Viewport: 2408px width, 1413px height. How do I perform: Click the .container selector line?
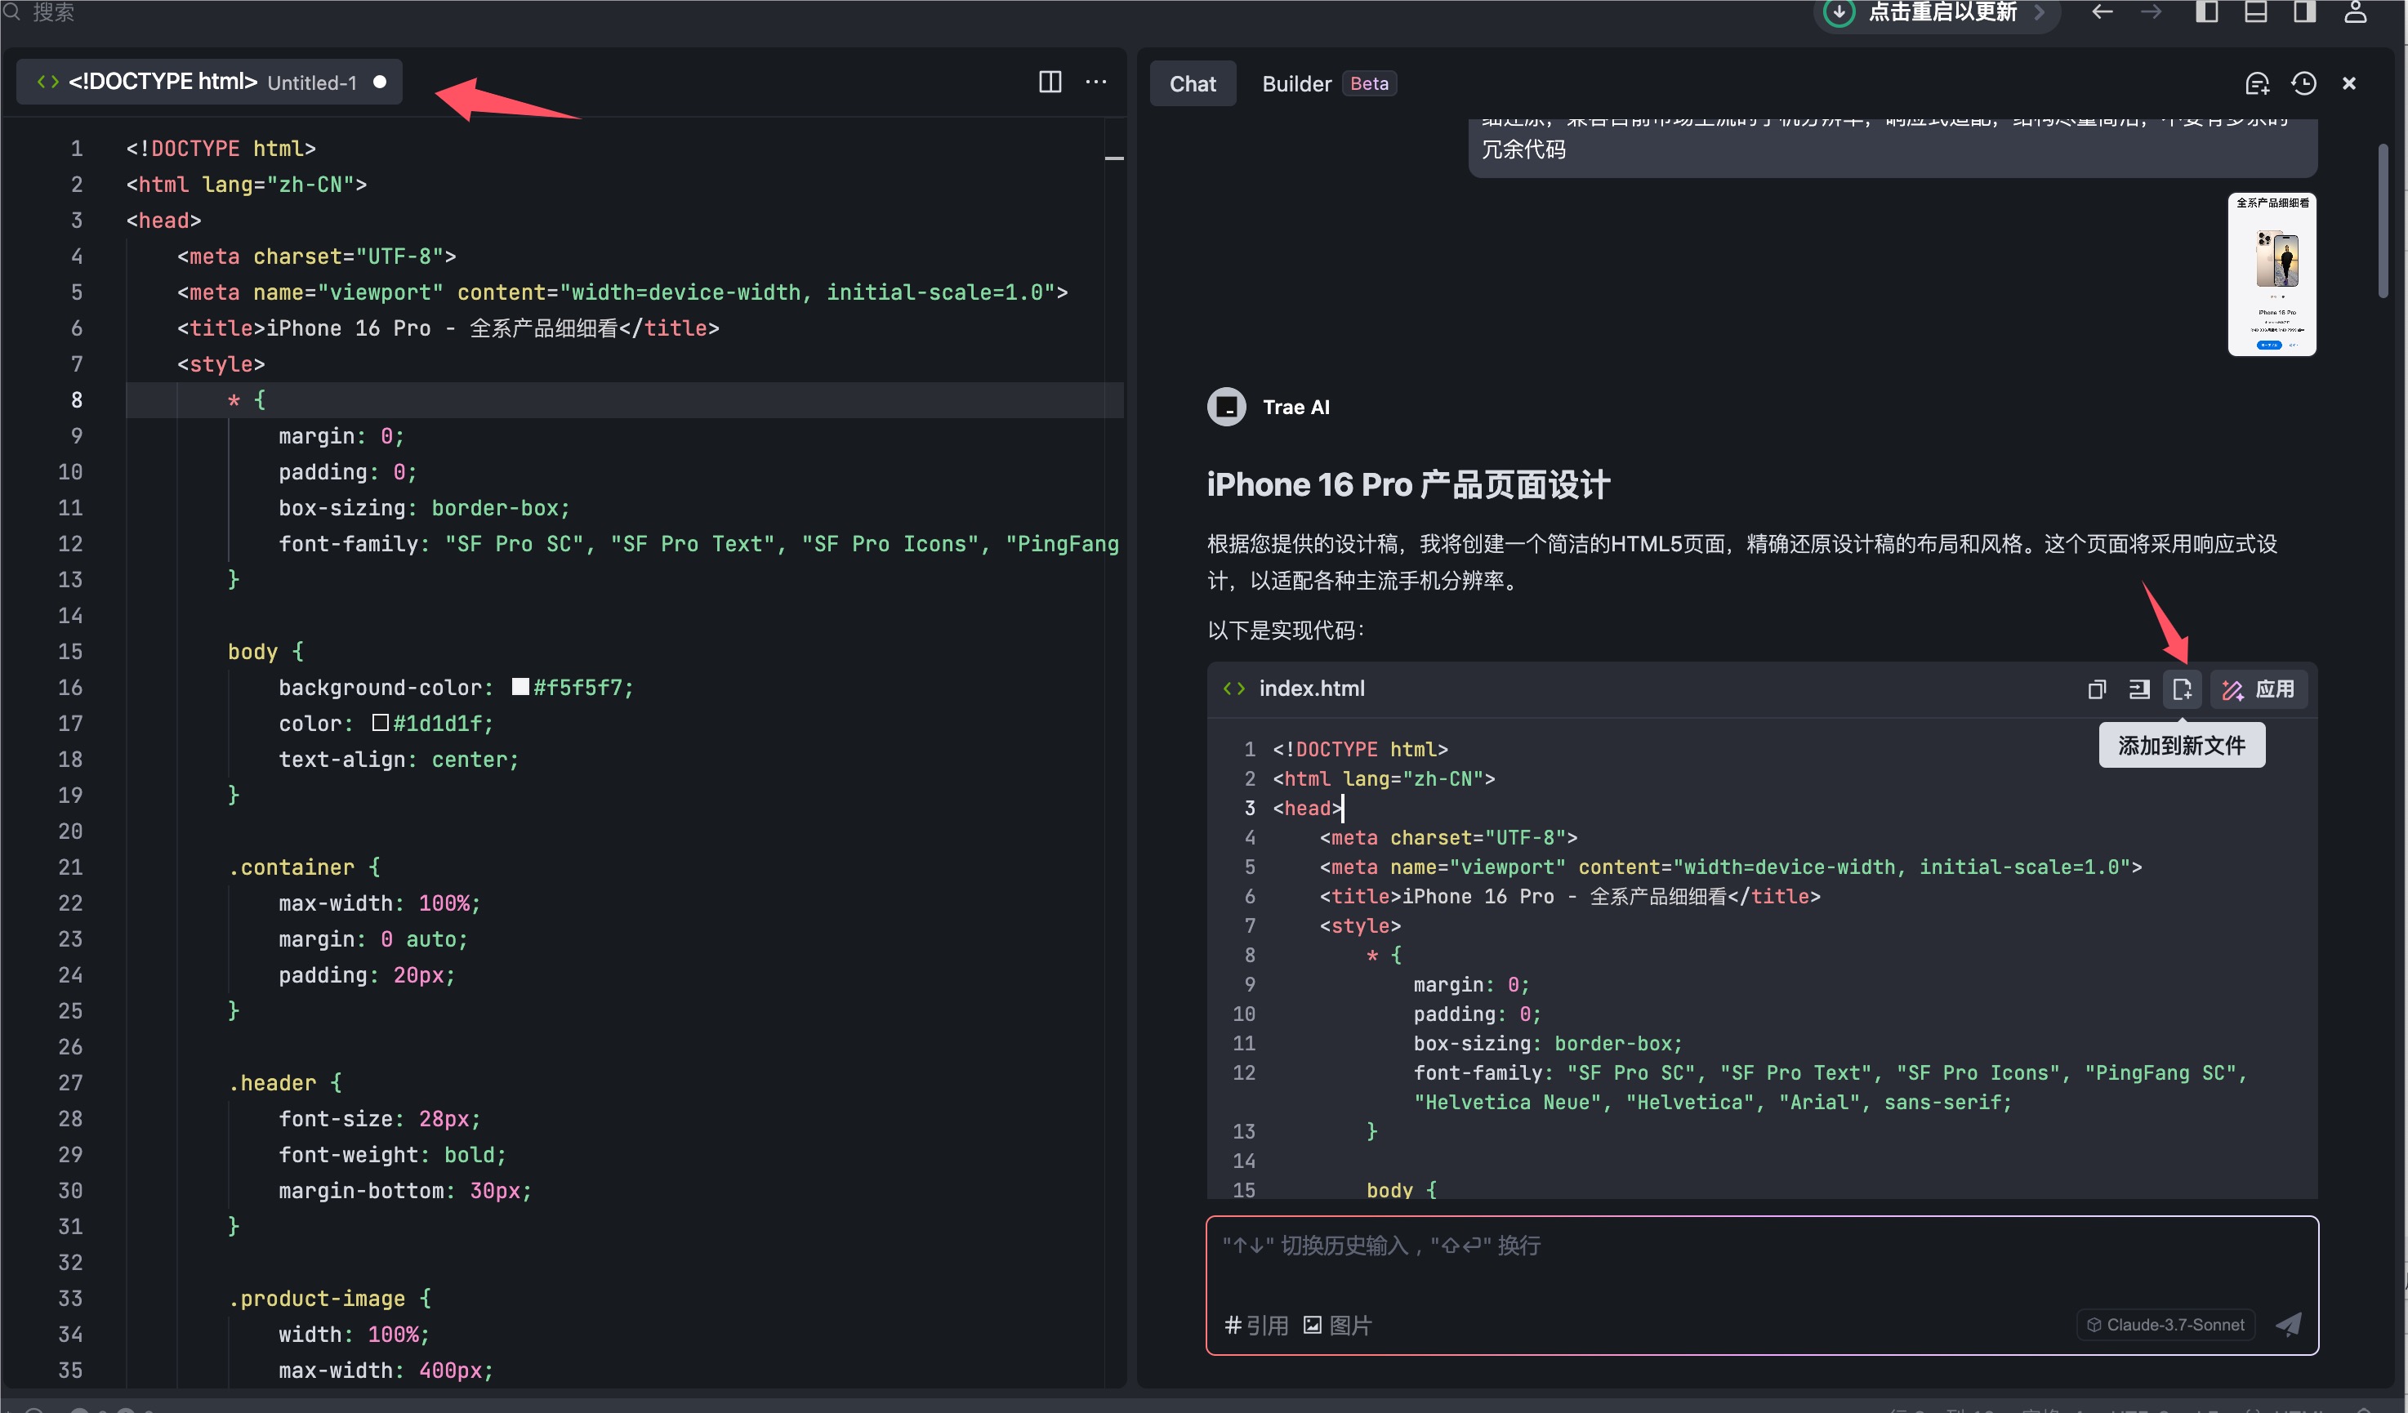[x=304, y=867]
